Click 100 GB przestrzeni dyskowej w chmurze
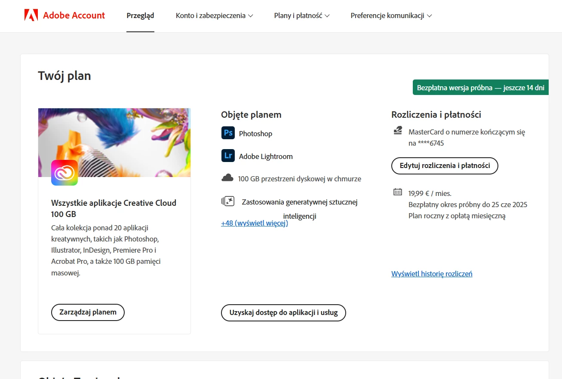Image resolution: width=562 pixels, height=379 pixels. [300, 179]
